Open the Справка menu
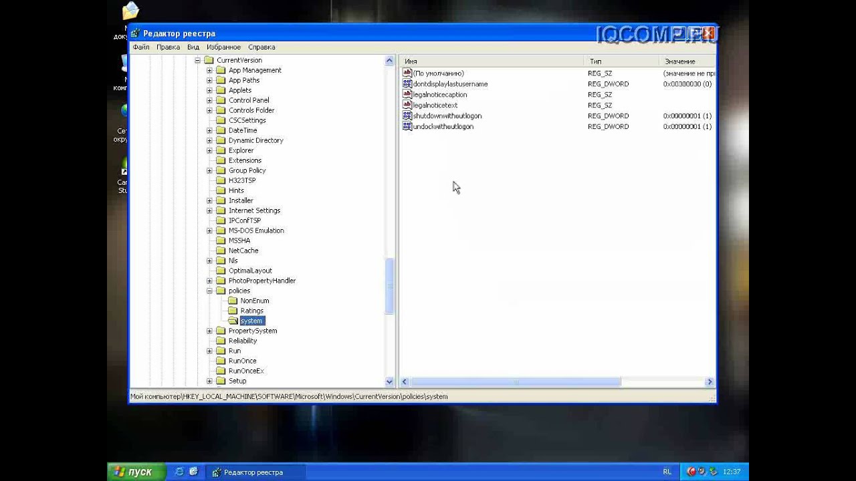 pos(261,47)
